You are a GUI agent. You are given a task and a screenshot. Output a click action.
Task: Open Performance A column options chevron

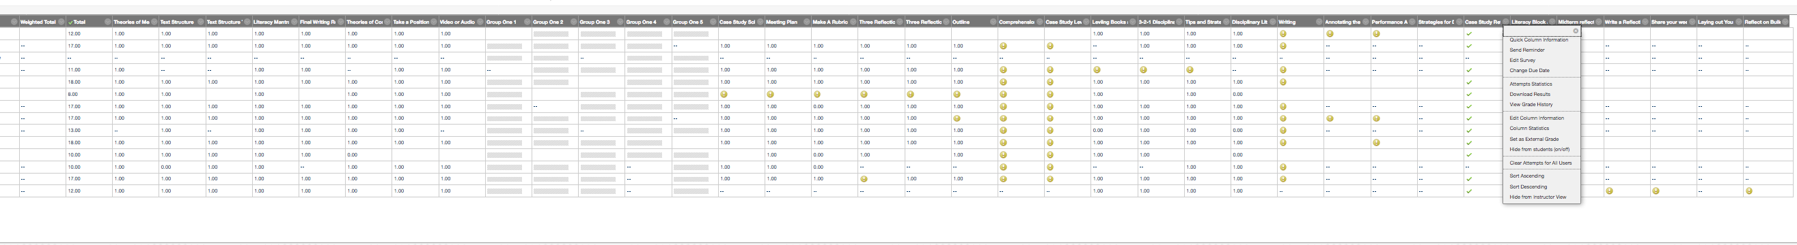(1412, 22)
